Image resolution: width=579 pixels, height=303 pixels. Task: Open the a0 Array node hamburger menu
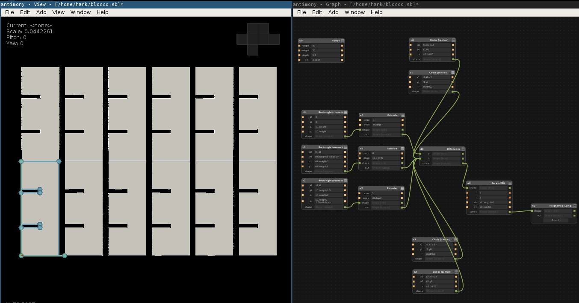pyautogui.click(x=509, y=183)
